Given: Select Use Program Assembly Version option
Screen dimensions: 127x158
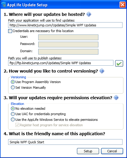Looking at the screenshot, I should click(13, 82).
